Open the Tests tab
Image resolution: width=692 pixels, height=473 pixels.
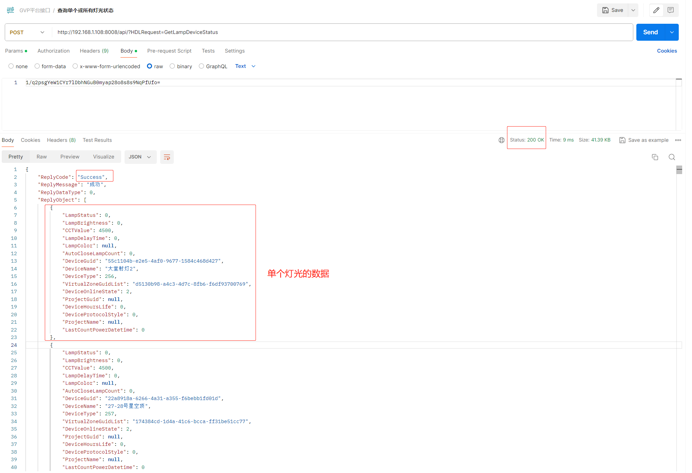[208, 51]
